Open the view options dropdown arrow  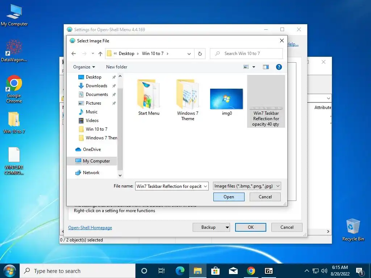[x=254, y=67]
